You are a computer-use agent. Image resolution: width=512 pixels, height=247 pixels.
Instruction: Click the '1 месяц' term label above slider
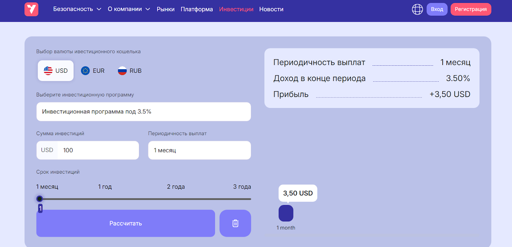pos(47,187)
